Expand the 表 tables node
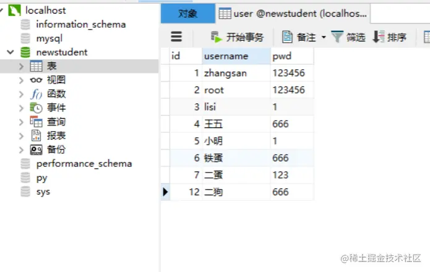 click(x=22, y=66)
